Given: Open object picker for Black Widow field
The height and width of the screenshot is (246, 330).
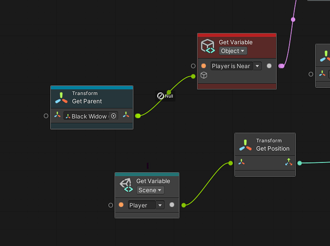Looking at the screenshot, I should point(113,116).
